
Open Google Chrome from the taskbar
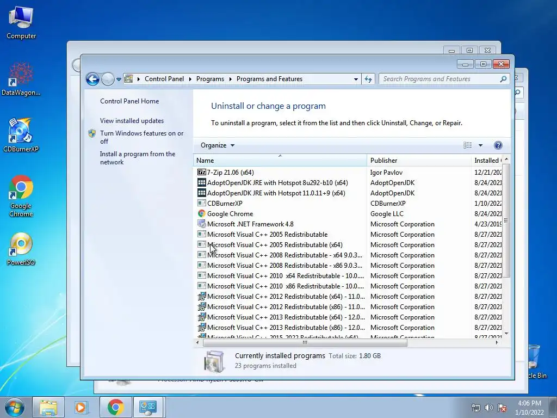[115, 407]
